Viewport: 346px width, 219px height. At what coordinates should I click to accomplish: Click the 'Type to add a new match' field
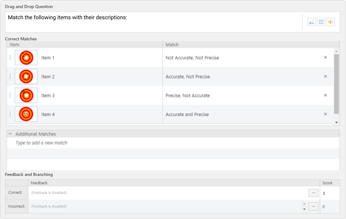173,143
